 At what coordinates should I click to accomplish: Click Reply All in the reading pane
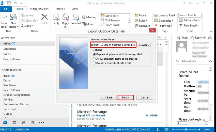pyautogui.click(x=198, y=38)
